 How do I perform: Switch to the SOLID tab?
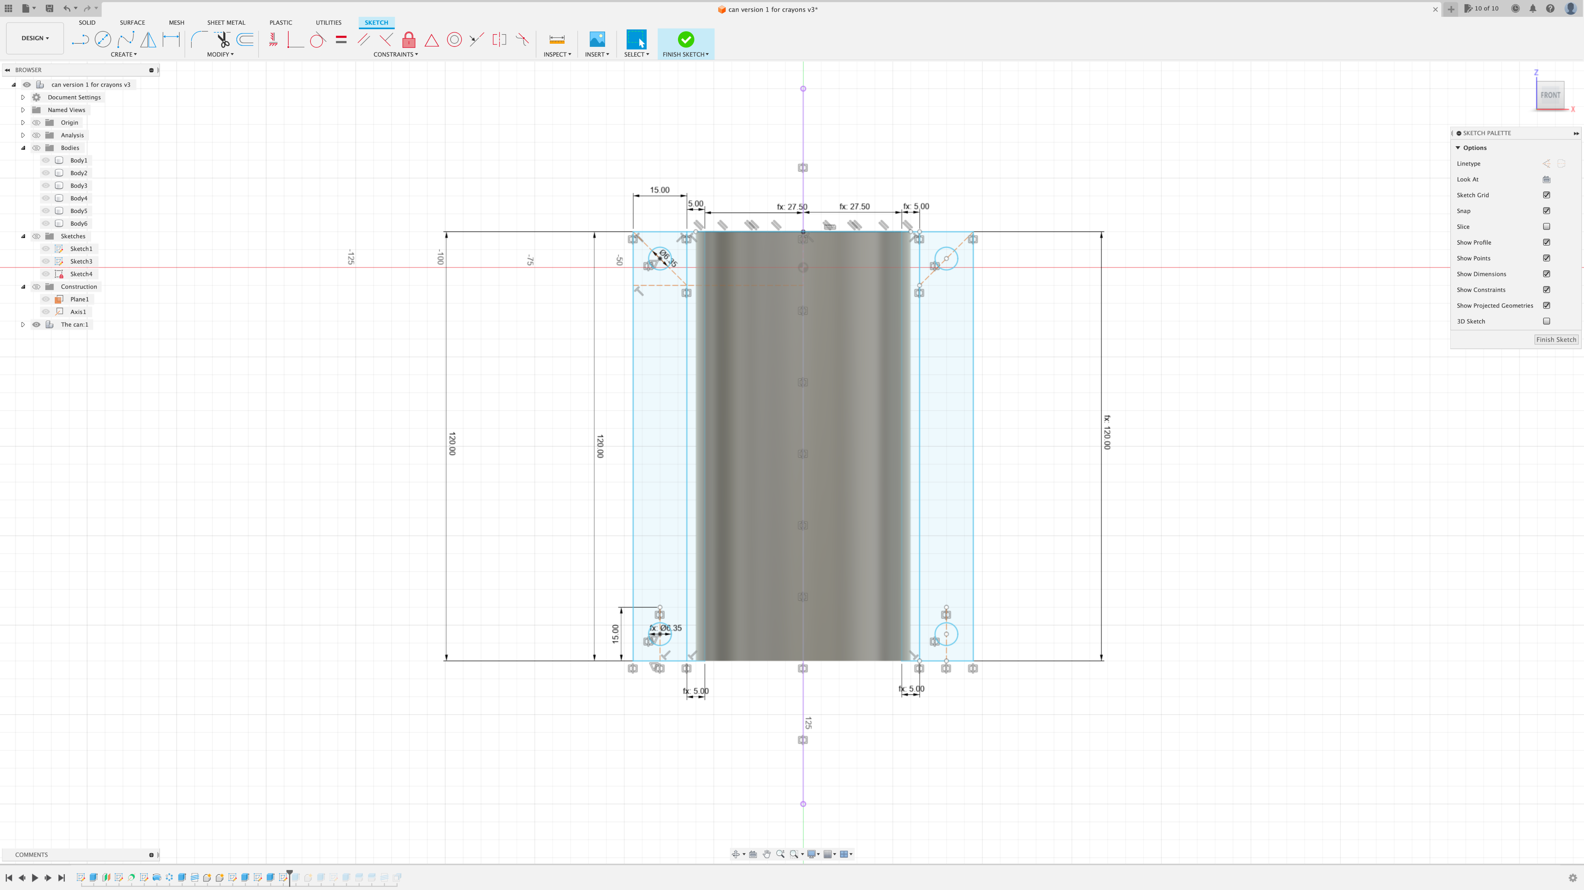coord(87,22)
